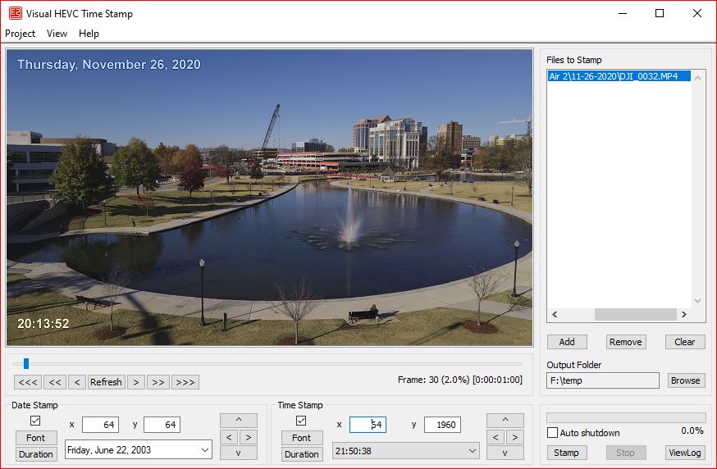
Task: Jump back with the <<< frame button
Action: point(27,382)
